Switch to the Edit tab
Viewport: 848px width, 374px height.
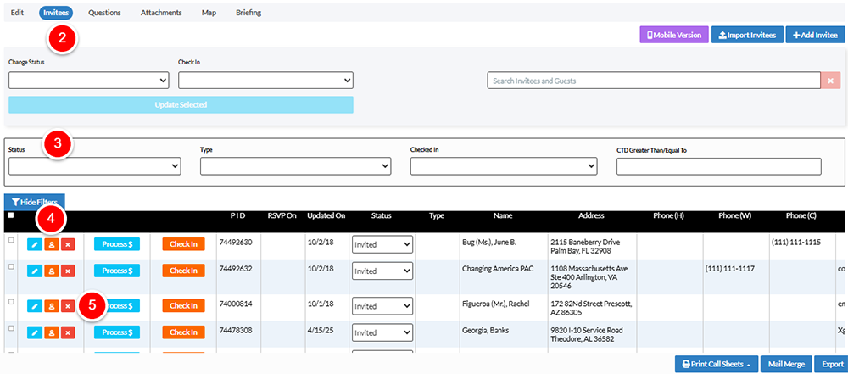17,13
